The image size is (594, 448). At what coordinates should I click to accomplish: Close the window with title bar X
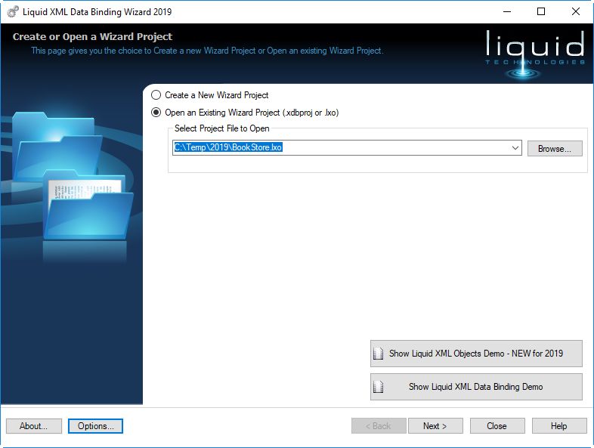click(576, 12)
